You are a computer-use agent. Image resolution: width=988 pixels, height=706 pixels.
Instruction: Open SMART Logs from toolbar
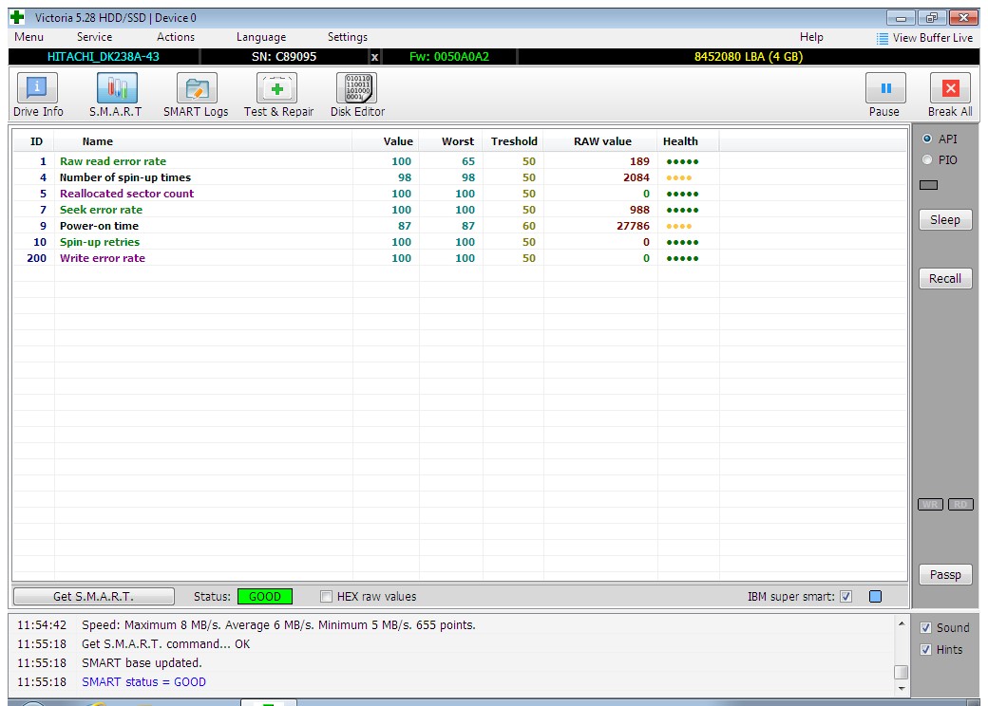[x=196, y=94]
